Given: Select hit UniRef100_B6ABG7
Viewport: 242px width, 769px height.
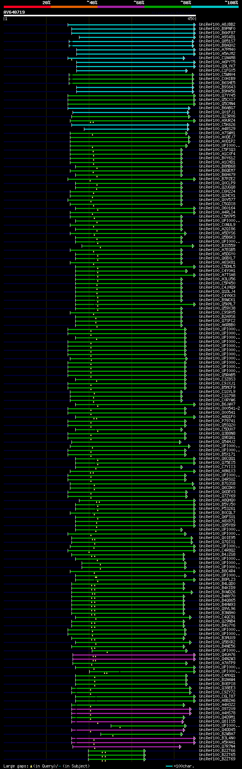Looking at the screenshot, I should pyautogui.click(x=217, y=108).
